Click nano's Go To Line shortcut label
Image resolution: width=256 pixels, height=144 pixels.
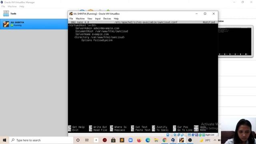[185, 130]
